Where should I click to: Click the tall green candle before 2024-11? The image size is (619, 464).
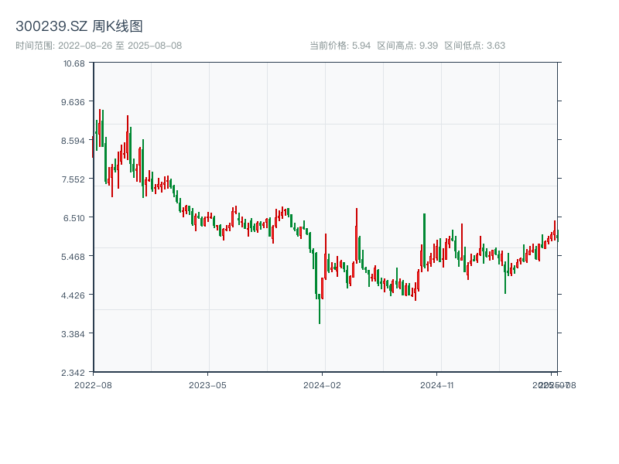[x=424, y=240]
